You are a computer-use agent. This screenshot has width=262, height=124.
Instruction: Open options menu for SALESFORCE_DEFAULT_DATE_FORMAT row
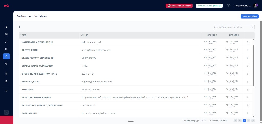point(248,105)
